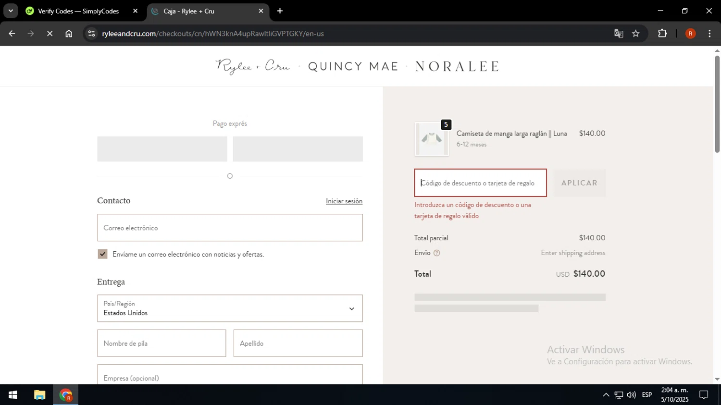Click the scrollbar down arrow
The height and width of the screenshot is (405, 721).
(x=717, y=380)
